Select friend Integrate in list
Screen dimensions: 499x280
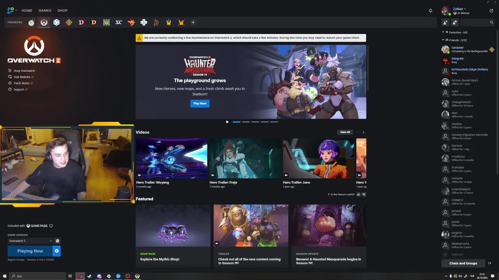[468, 60]
